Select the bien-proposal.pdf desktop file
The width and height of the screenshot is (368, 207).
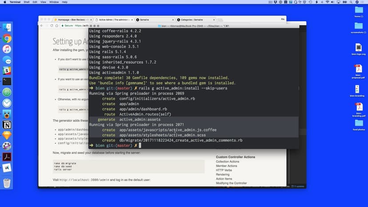(359, 71)
